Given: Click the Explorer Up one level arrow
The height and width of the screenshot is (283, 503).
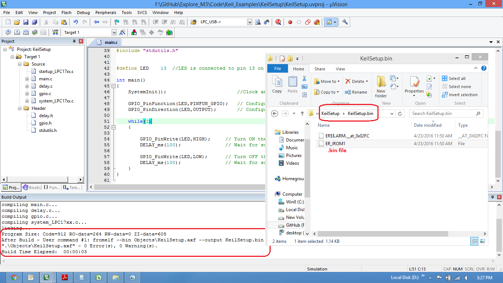Looking at the screenshot, I should coord(302,113).
